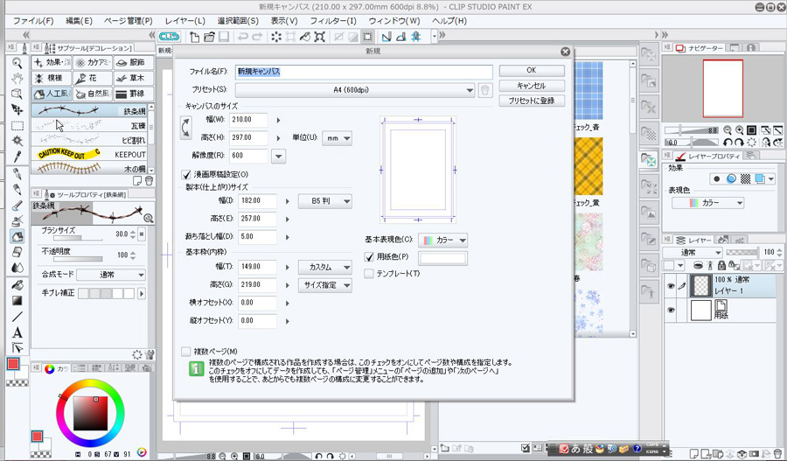The image size is (787, 461).
Task: Select the Text tool
Action: (x=17, y=332)
